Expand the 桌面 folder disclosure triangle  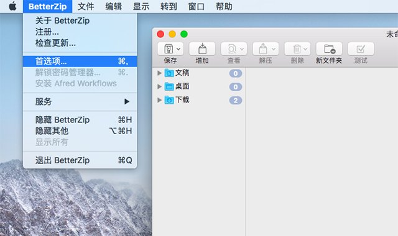click(x=159, y=86)
